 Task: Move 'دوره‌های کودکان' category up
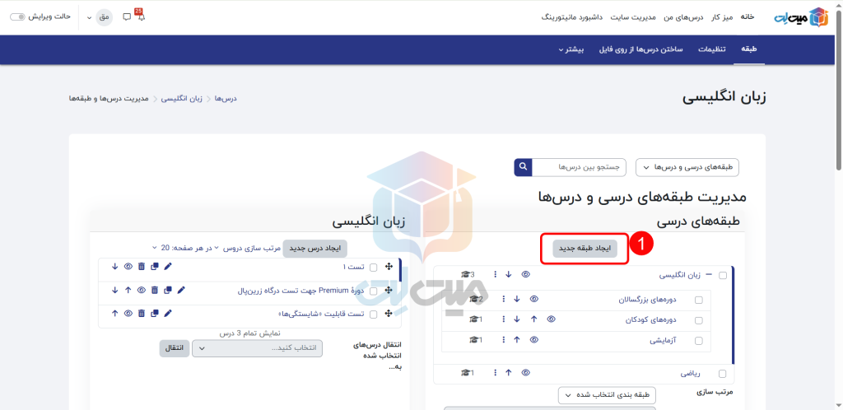[x=533, y=319]
